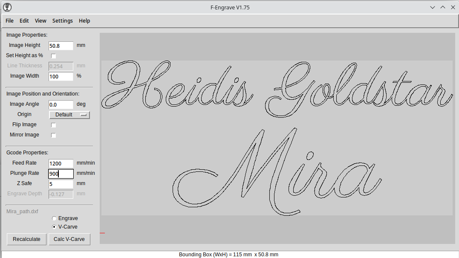
Task: Open the Edit menu
Action: tap(24, 21)
